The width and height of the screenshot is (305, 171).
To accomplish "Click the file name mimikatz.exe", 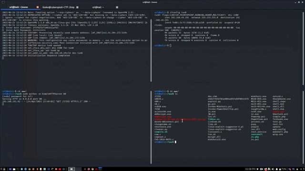I will (259, 96).
